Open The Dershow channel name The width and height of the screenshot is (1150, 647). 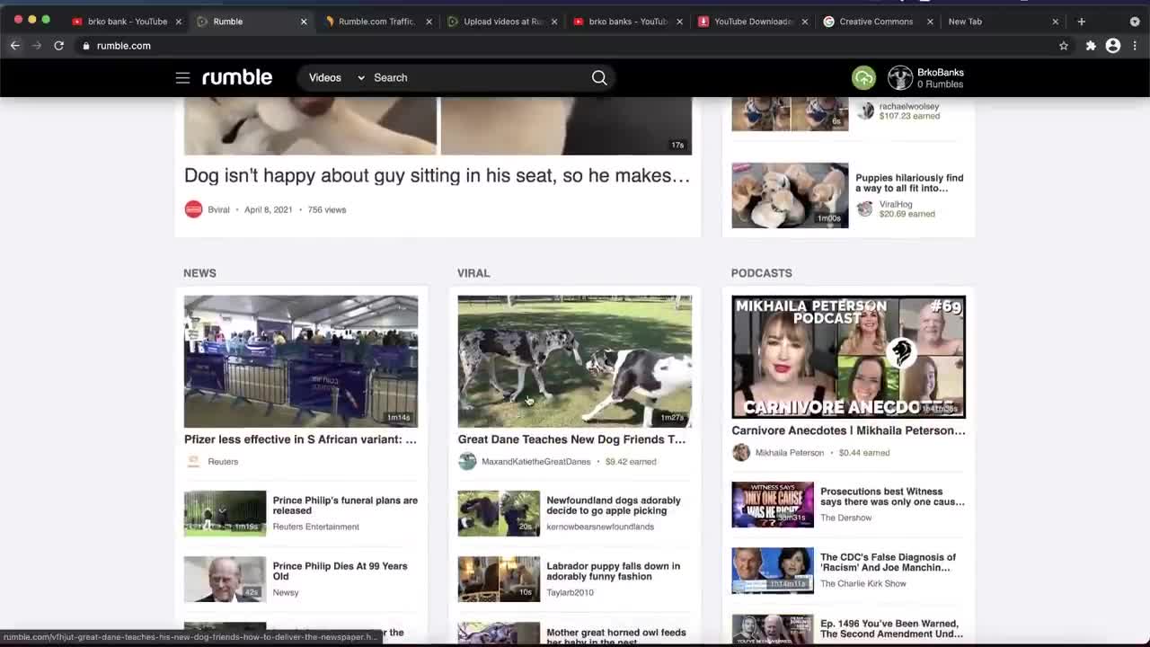tap(846, 518)
